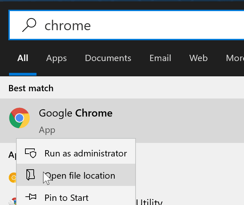The height and width of the screenshot is (205, 244).
Task: Click the folder icon beside Open file location
Action: [31, 175]
